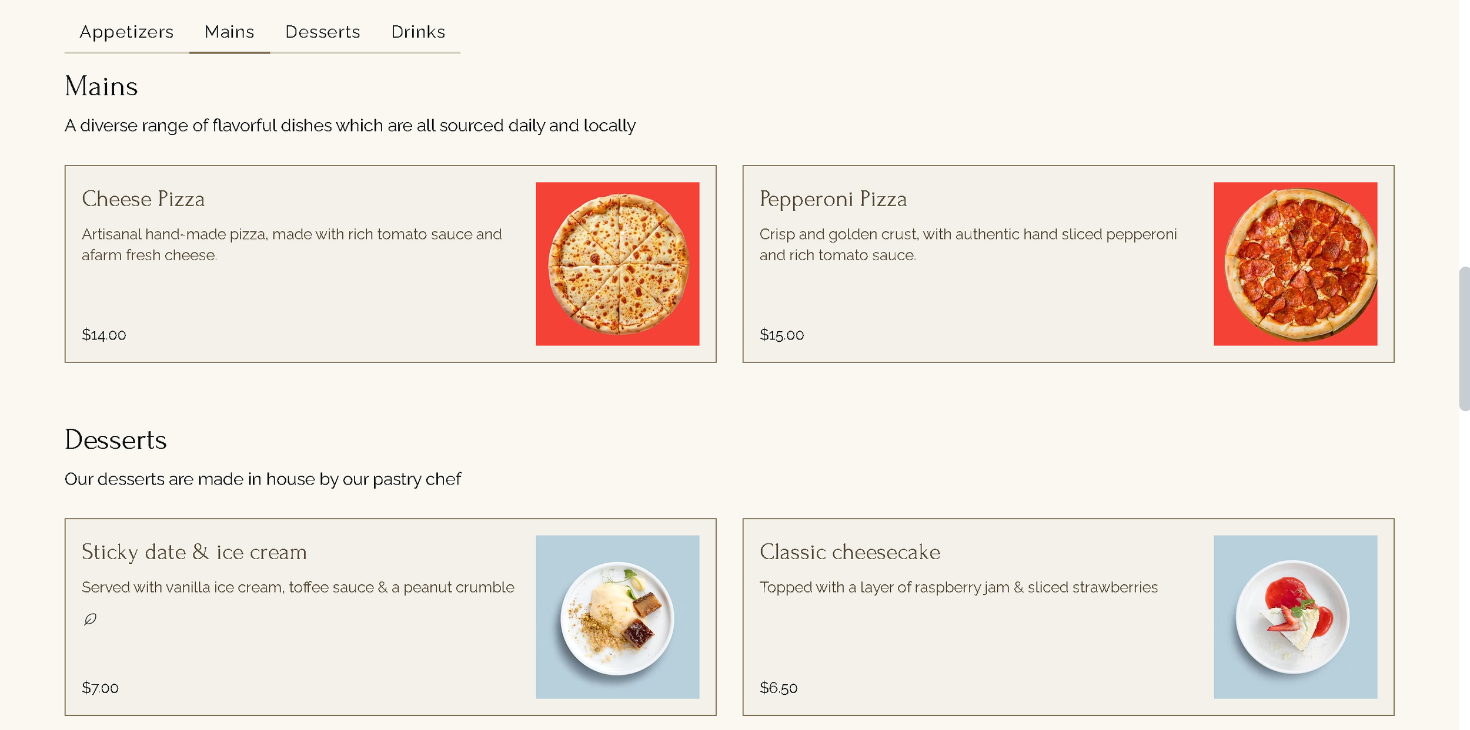Click the $14.00 price

pos(104,335)
